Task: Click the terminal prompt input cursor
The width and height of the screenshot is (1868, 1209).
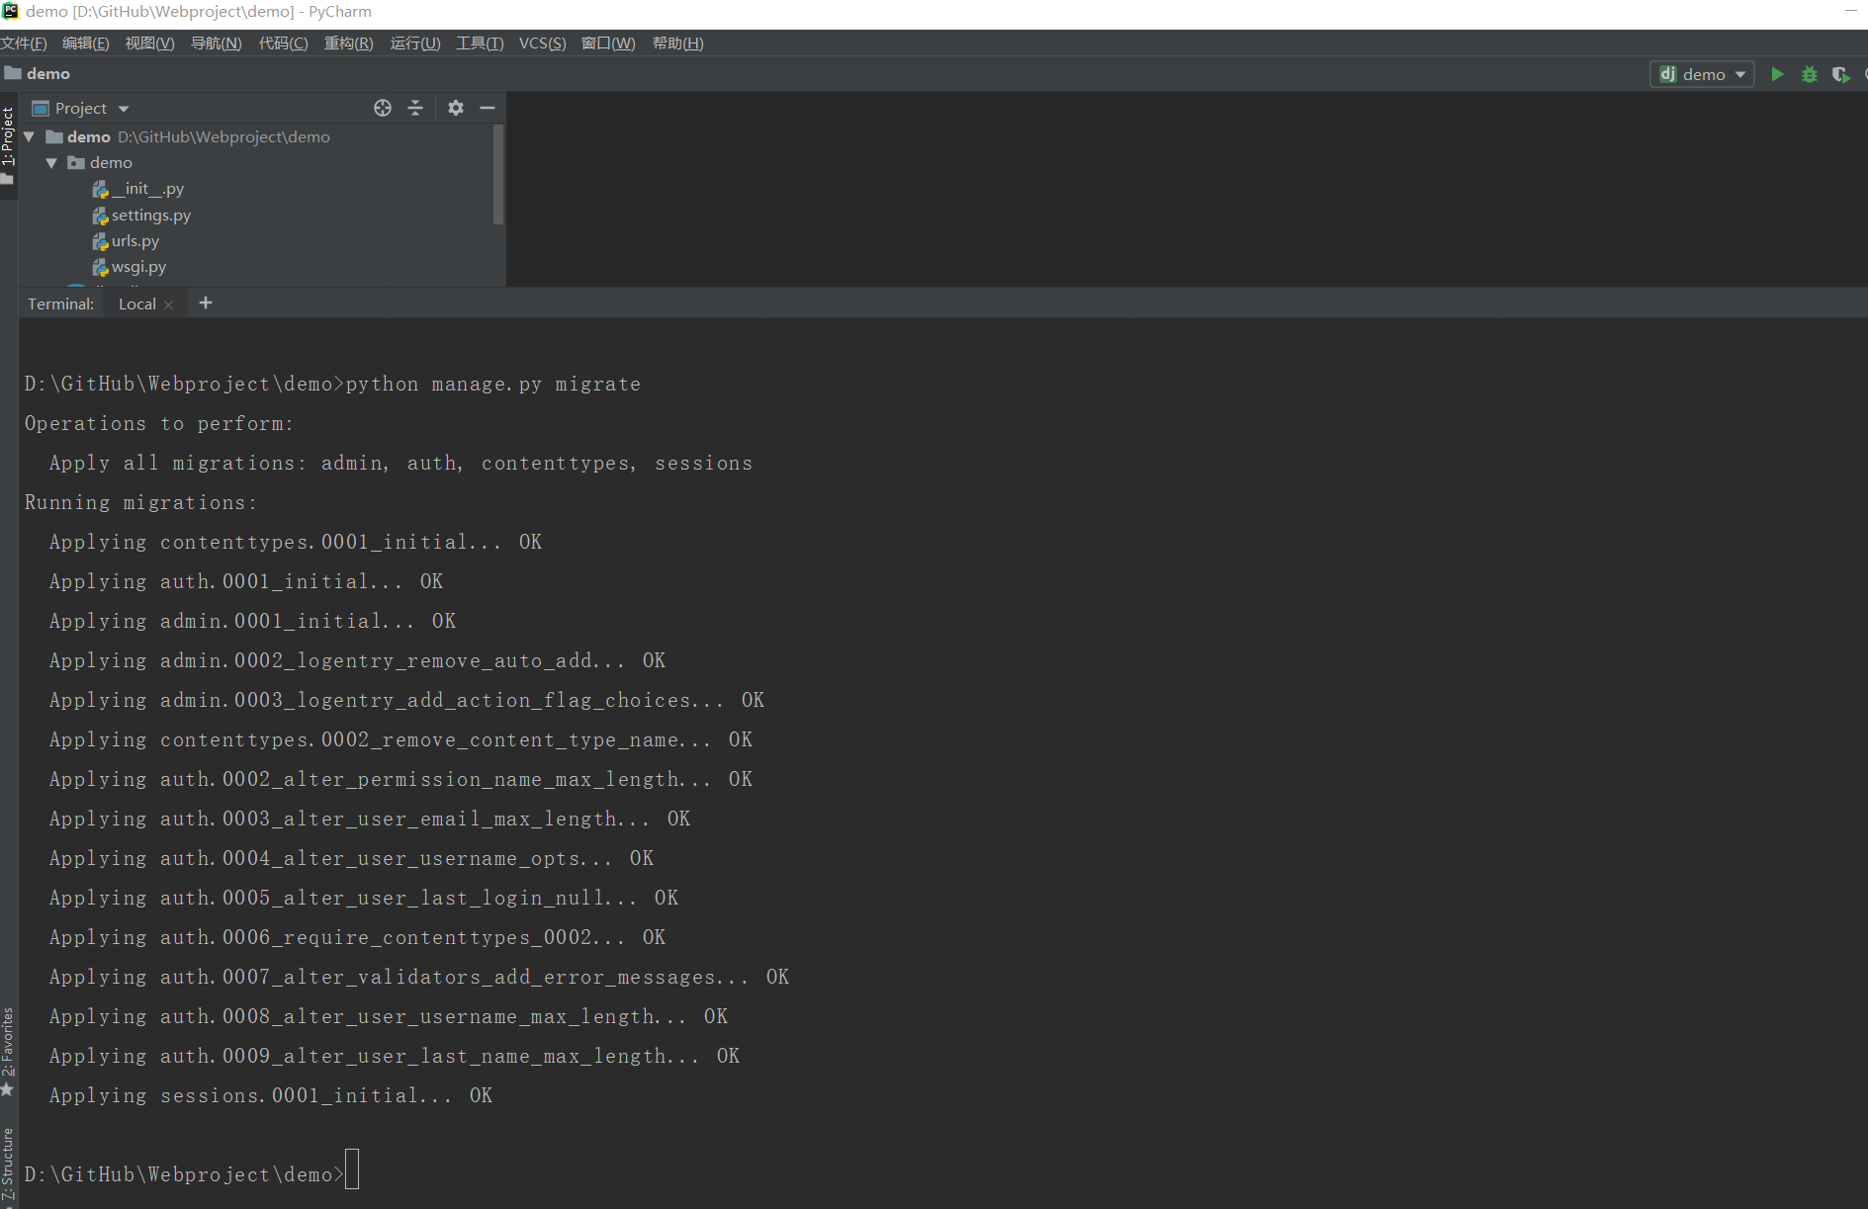Action: (x=352, y=1169)
